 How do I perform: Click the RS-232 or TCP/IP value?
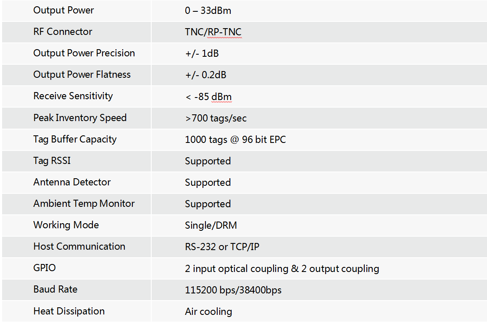[x=222, y=247]
